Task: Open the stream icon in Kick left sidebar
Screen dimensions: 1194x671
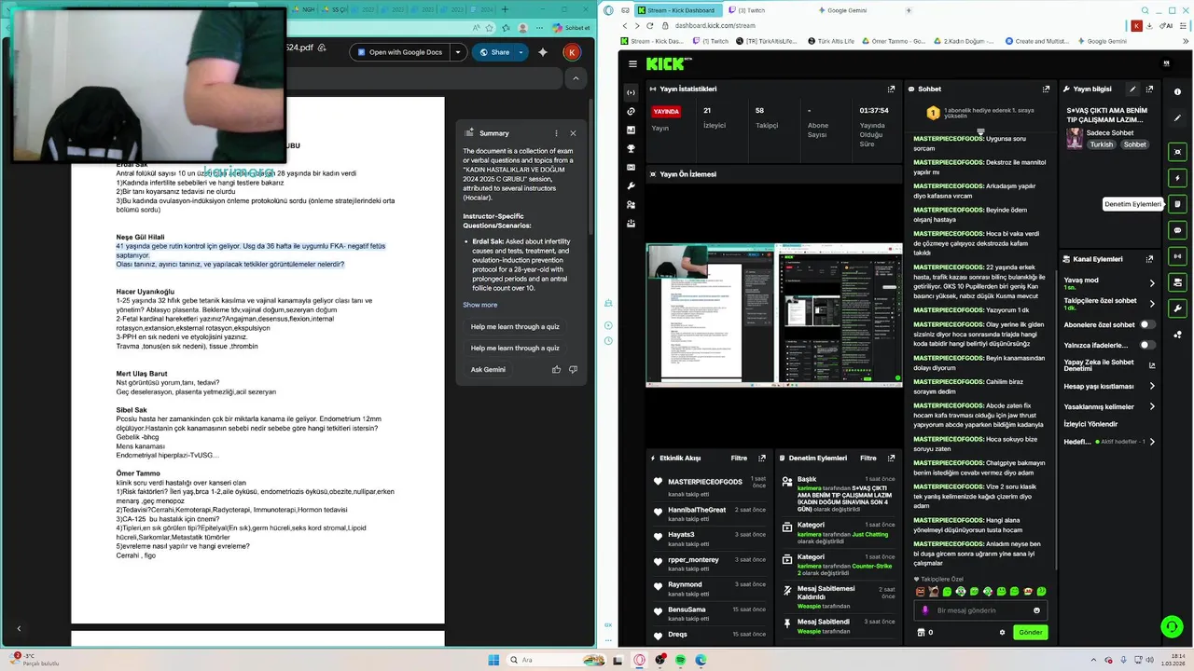Action: 632,92
